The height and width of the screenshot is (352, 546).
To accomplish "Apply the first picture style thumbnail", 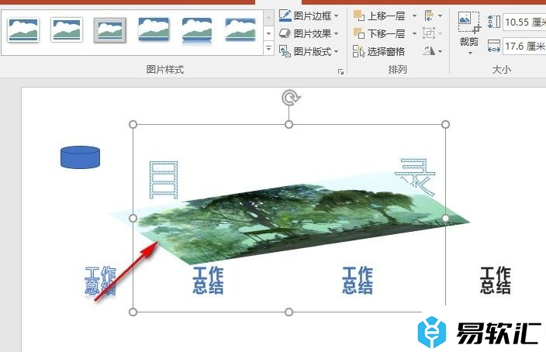I will [23, 30].
